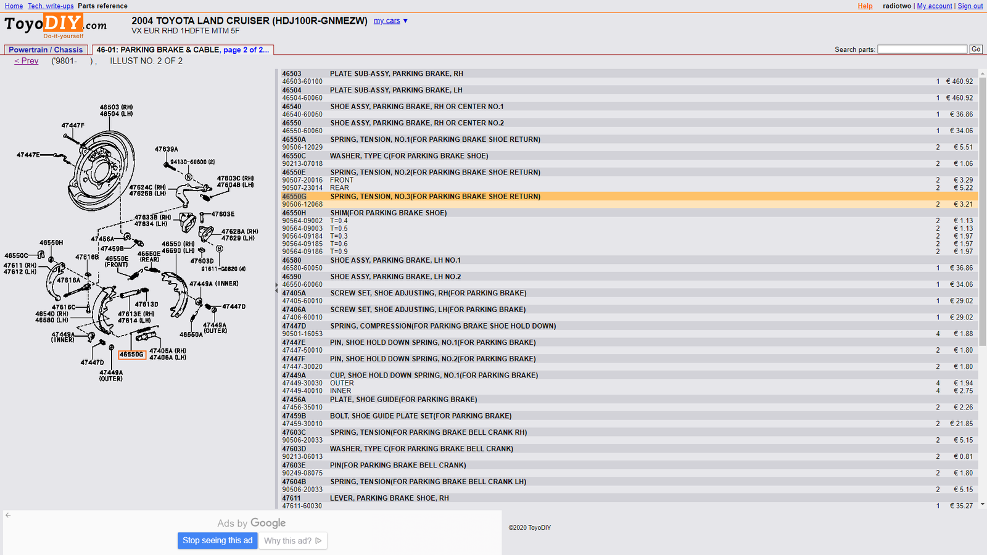Viewport: 987px width, 555px height.
Task: Click the Go search button
Action: (x=976, y=49)
